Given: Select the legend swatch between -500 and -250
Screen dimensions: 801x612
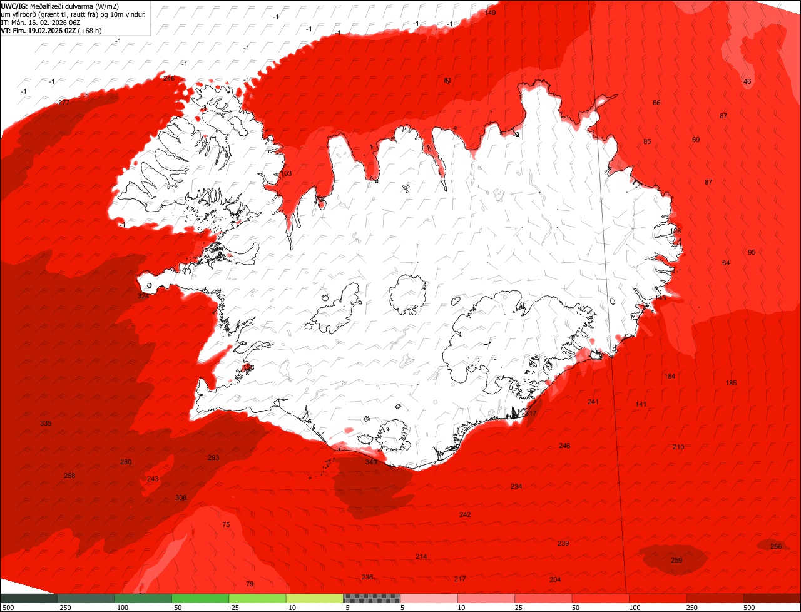Looking at the screenshot, I should (x=29, y=599).
